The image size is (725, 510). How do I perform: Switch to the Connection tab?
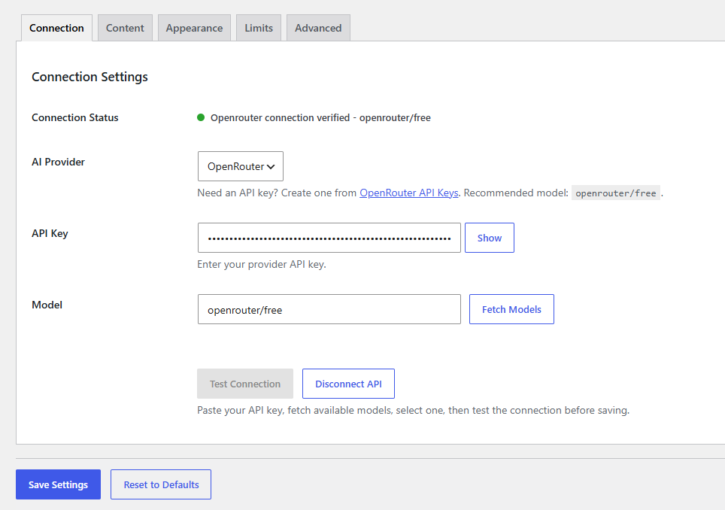56,28
